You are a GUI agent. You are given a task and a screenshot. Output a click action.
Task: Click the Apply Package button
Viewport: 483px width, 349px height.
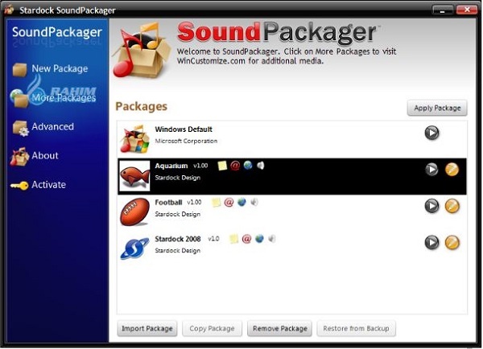[437, 108]
